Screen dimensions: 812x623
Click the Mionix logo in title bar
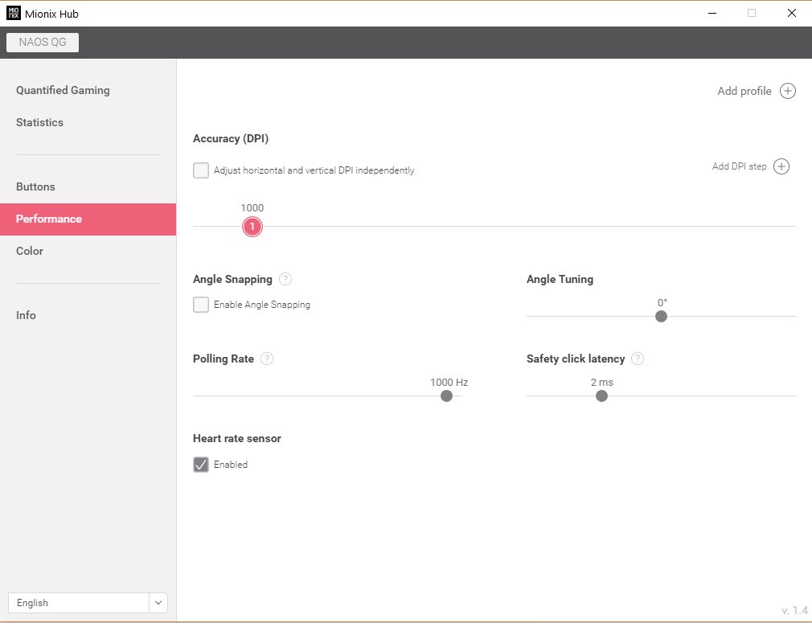click(13, 14)
